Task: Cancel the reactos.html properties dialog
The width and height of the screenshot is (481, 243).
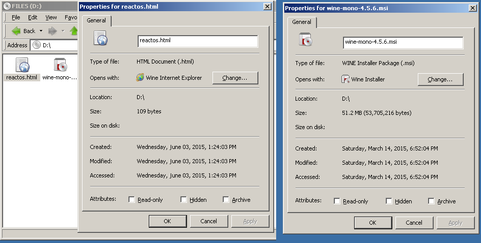Action: (x=209, y=221)
